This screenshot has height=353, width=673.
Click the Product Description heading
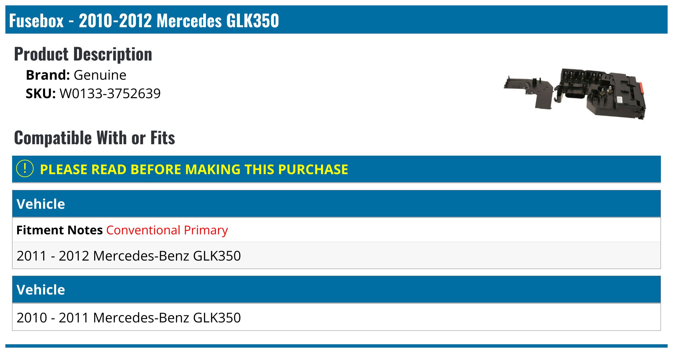(x=83, y=54)
